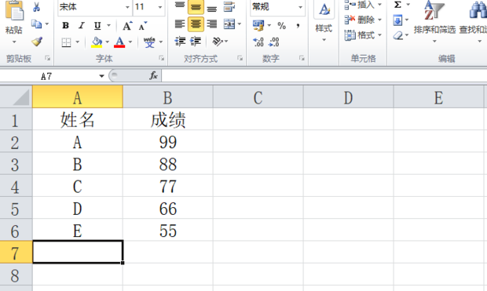
Task: Select the cell with score 77
Action: tap(168, 186)
